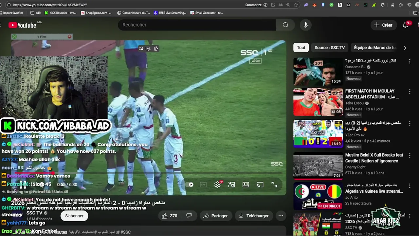Image resolution: width=419 pixels, height=236 pixels.
Task: Open the Email Generator bookmark
Action: [x=207, y=13]
